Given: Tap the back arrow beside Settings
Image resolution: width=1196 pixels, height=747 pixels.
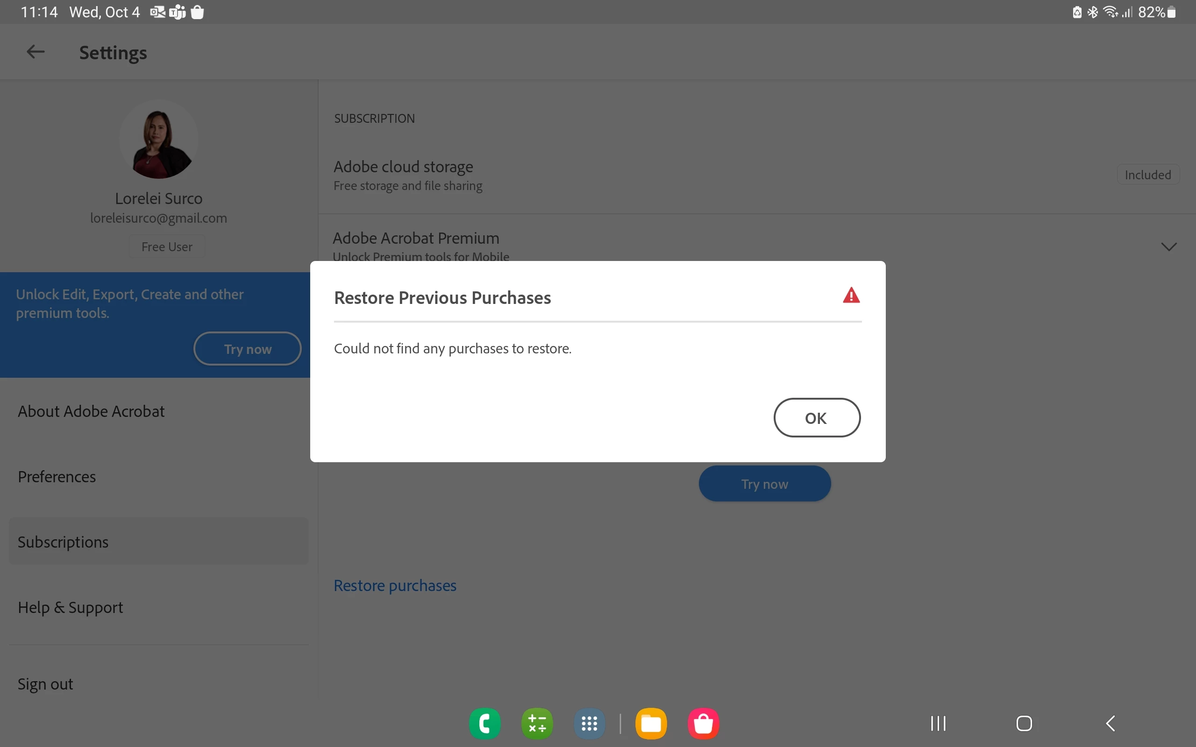Looking at the screenshot, I should tap(36, 52).
